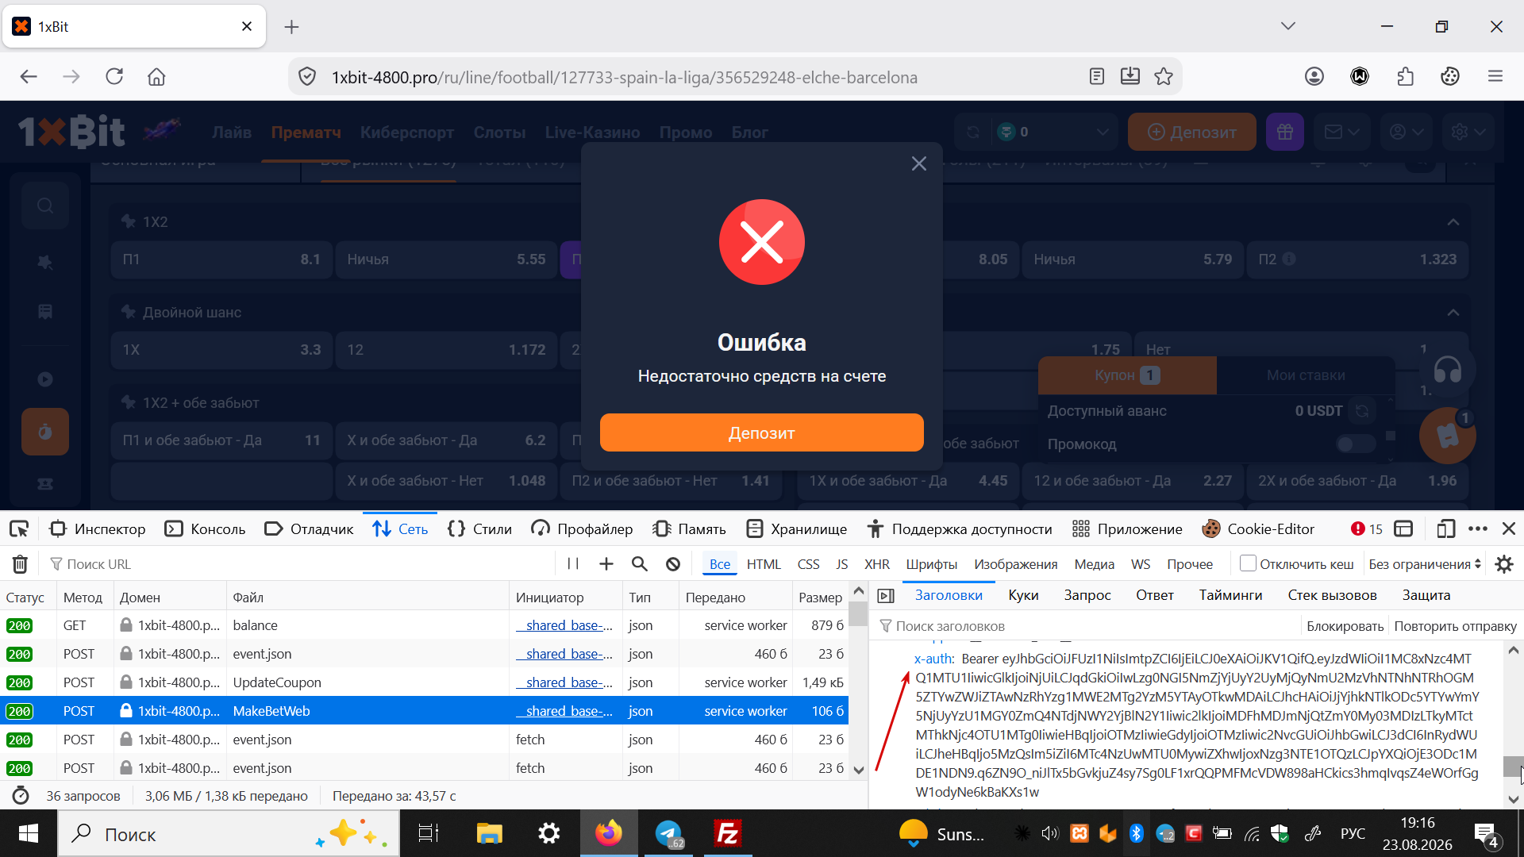
Task: Open the floating bet slip coupon button
Action: click(1447, 435)
